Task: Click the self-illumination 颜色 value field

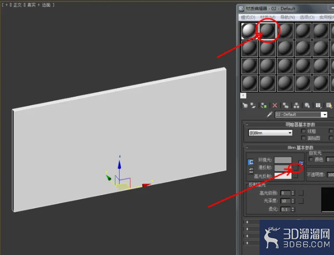Action: pyautogui.click(x=330, y=159)
